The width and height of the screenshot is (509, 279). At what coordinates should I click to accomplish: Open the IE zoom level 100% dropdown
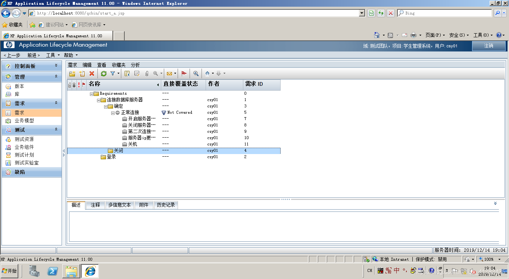(x=499, y=259)
